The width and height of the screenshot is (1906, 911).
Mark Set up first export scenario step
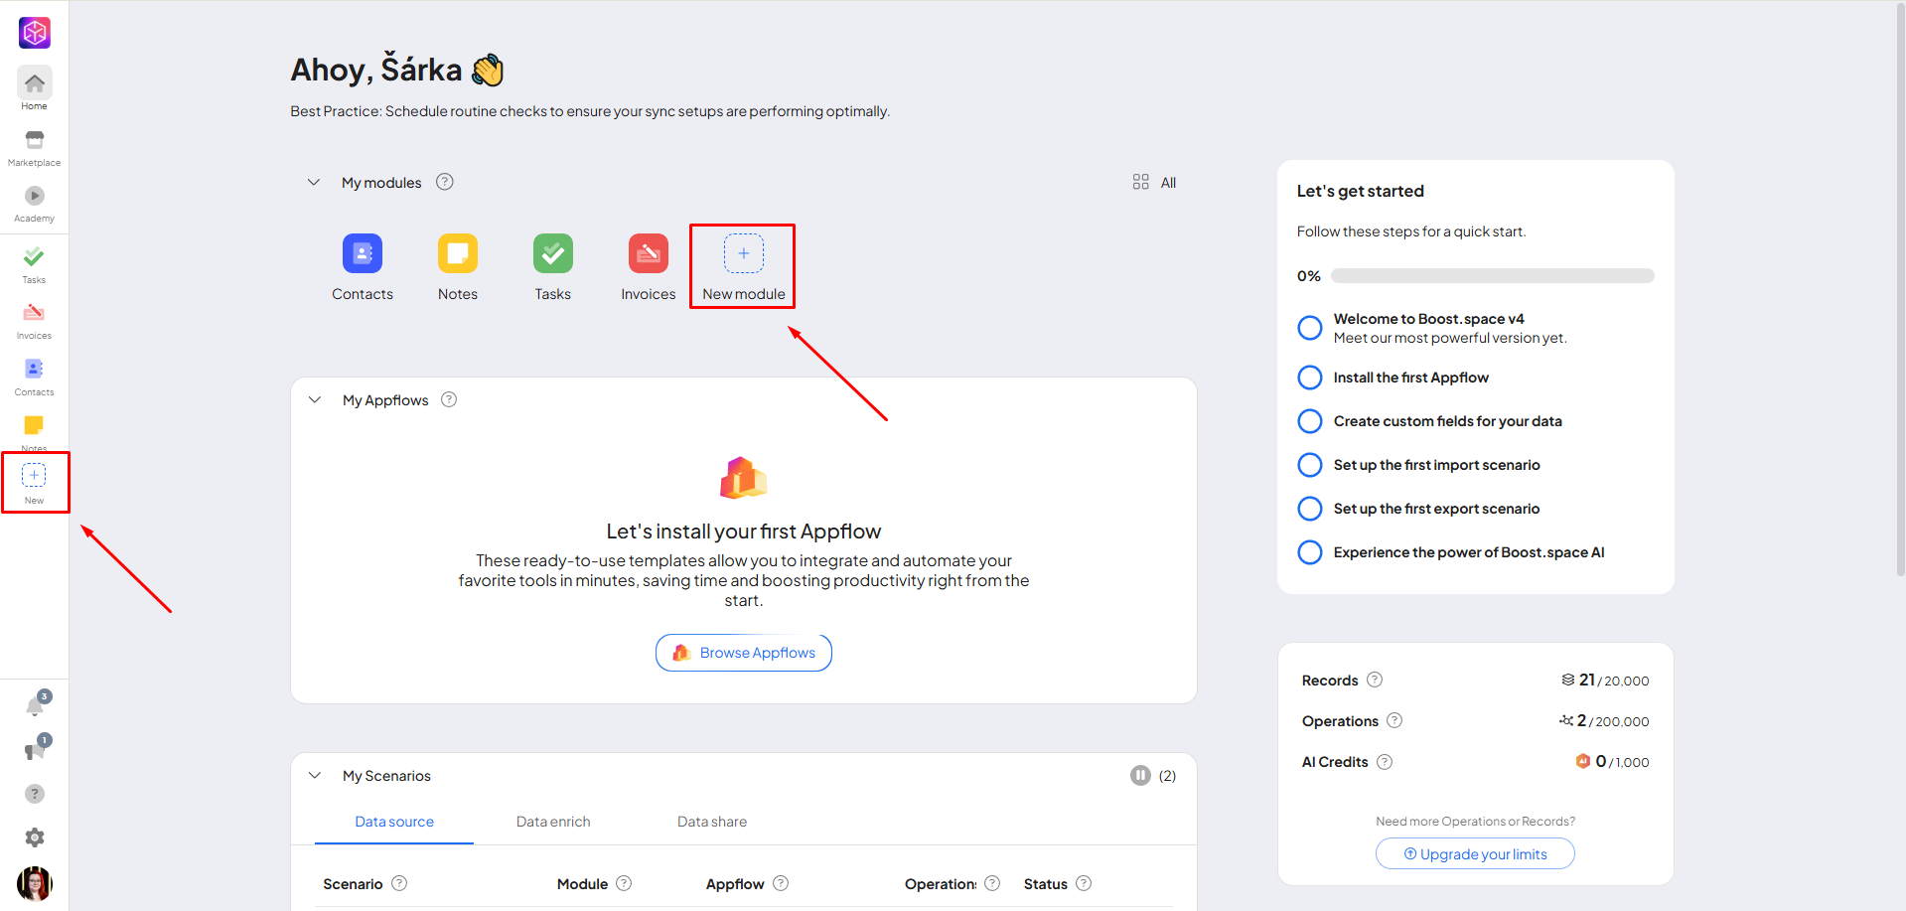pyautogui.click(x=1310, y=509)
